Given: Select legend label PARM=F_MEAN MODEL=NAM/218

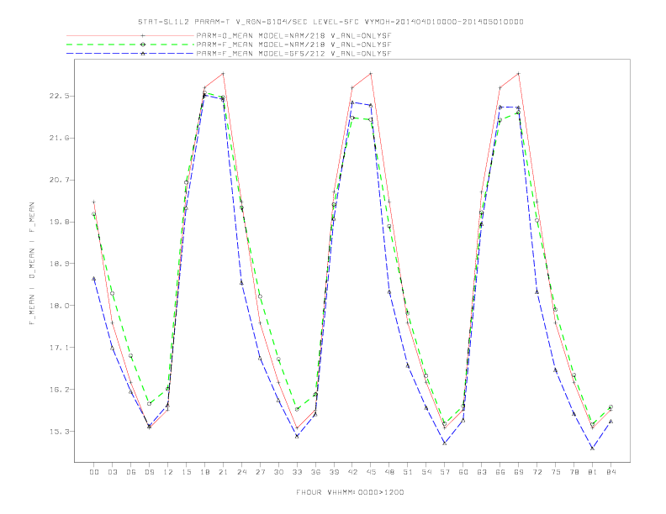Looking at the screenshot, I should (293, 45).
